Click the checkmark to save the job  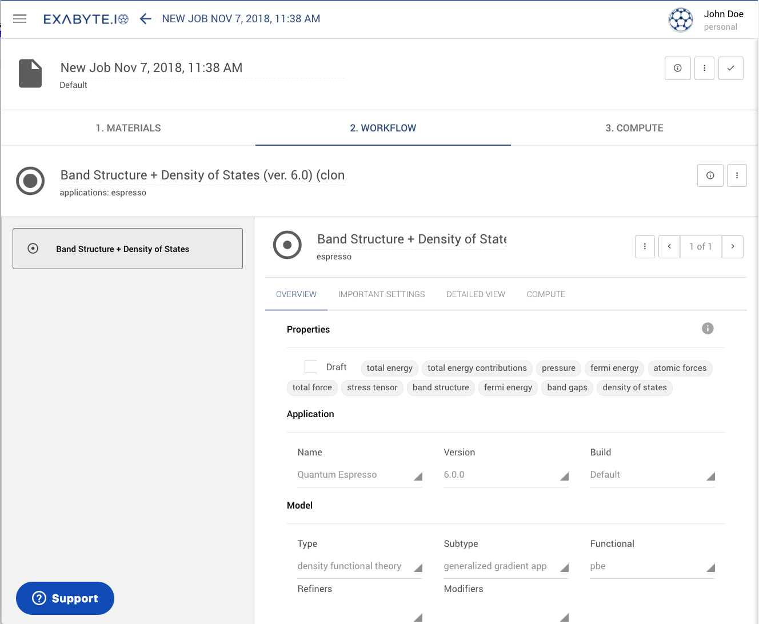(730, 68)
